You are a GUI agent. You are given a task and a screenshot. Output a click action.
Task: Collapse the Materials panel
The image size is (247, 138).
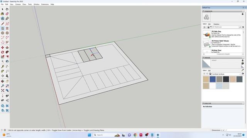pos(203,58)
